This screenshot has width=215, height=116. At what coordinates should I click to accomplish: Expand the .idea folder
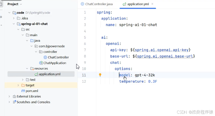pos(14,18)
